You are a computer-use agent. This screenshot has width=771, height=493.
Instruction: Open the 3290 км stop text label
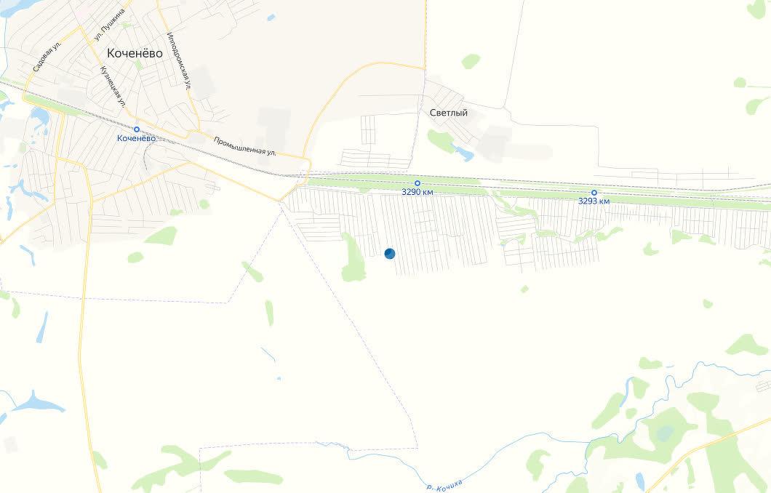pyautogui.click(x=418, y=192)
